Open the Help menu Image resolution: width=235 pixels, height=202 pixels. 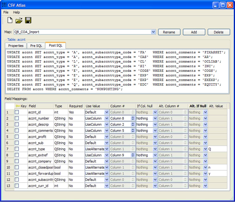click(x=16, y=12)
